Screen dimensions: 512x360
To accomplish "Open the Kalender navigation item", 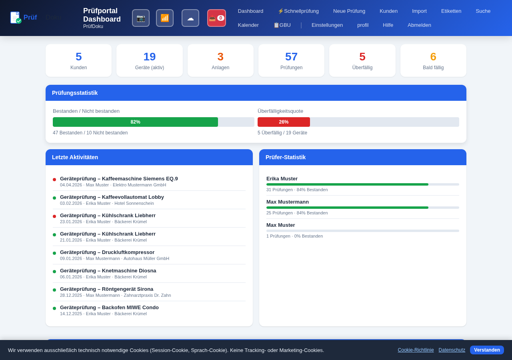I will (248, 25).
